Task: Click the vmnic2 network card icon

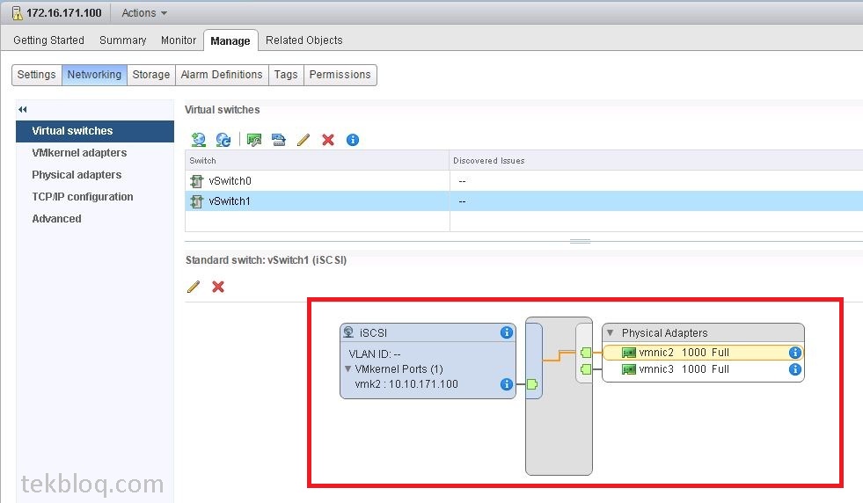Action: pyautogui.click(x=628, y=353)
